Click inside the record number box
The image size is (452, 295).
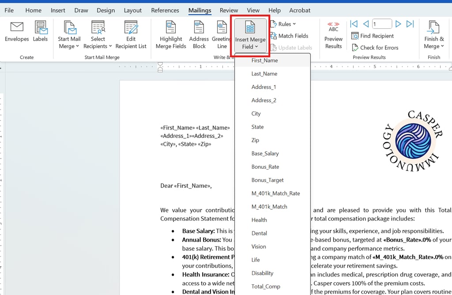[x=381, y=24]
